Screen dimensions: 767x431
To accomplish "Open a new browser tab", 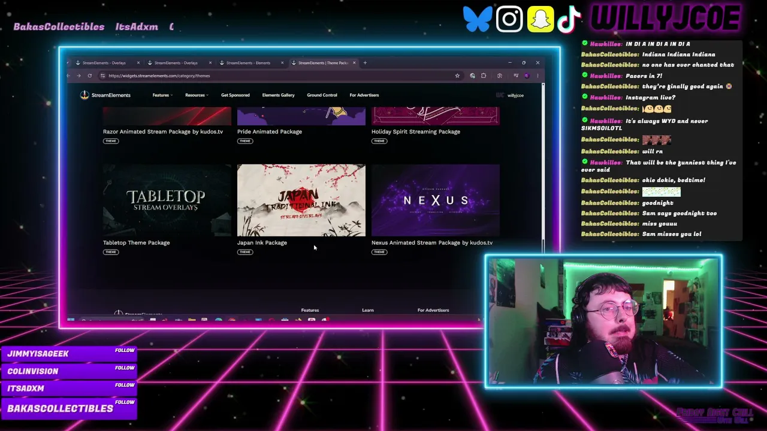I will click(364, 62).
